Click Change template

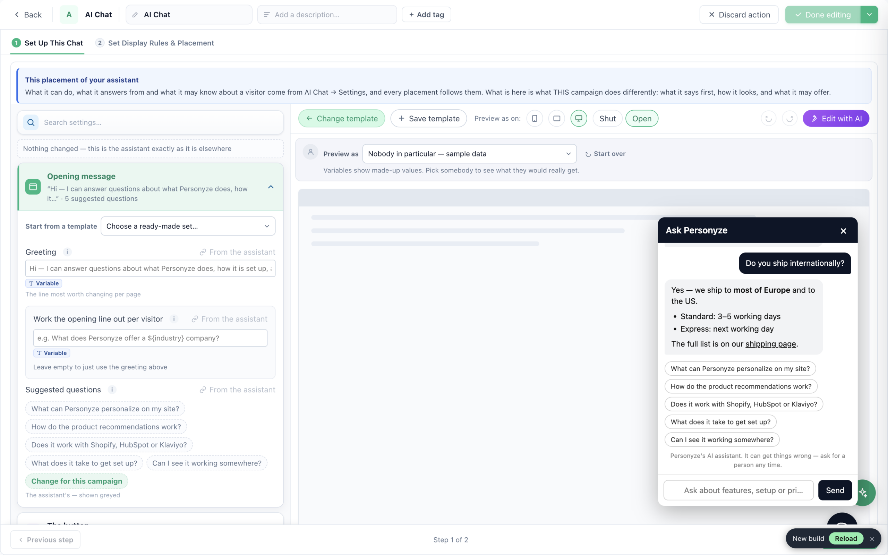(x=342, y=119)
